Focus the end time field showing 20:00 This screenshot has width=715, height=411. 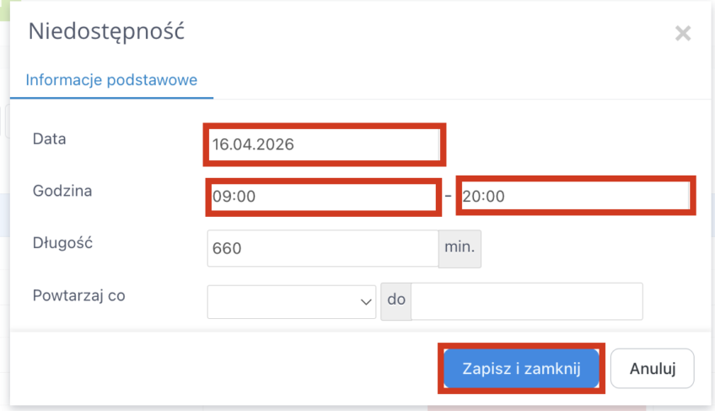(575, 197)
